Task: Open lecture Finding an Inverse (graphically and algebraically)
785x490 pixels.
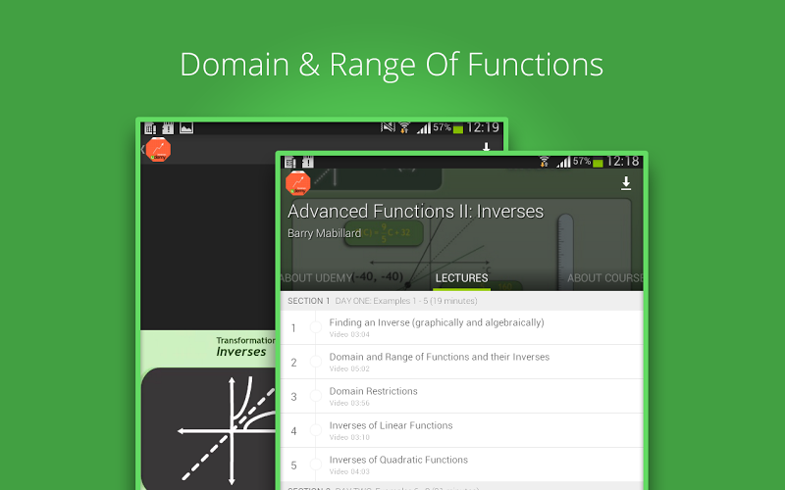Action: point(461,327)
